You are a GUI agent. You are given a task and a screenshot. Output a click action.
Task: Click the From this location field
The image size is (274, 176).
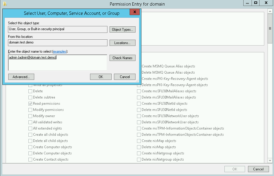click(x=58, y=43)
